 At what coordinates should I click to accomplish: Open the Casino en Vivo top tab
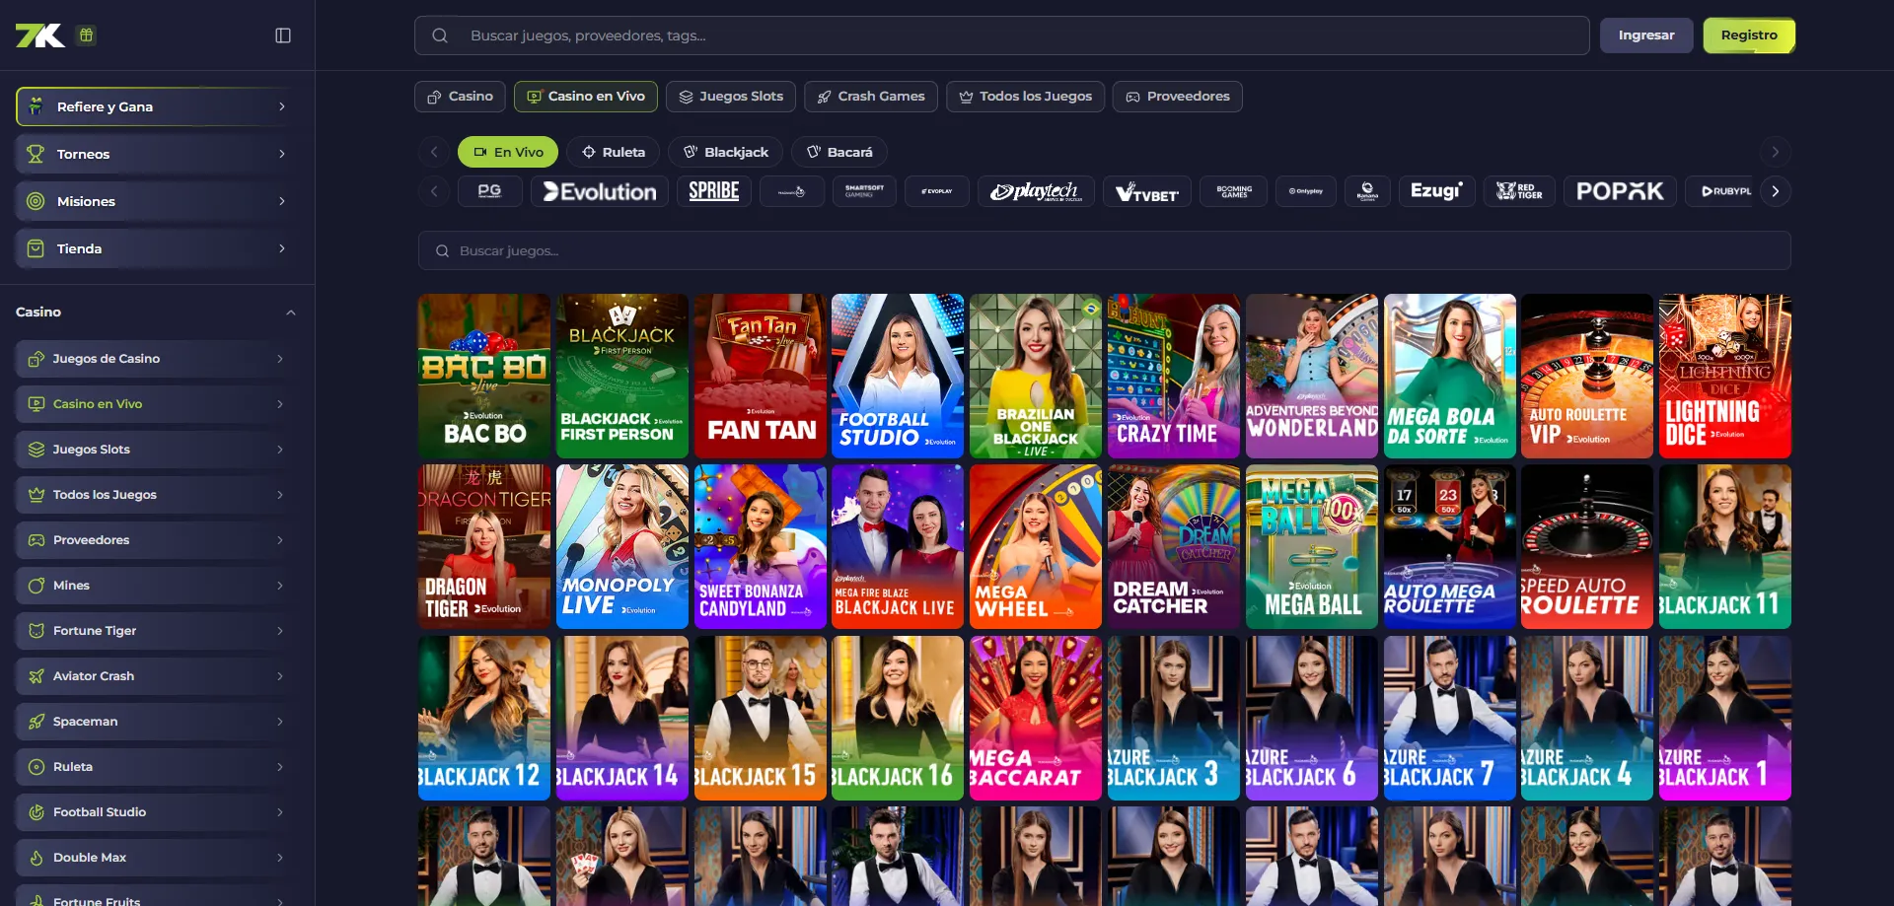(586, 97)
